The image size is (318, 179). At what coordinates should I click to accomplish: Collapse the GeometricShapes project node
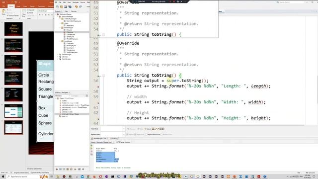click(x=56, y=14)
